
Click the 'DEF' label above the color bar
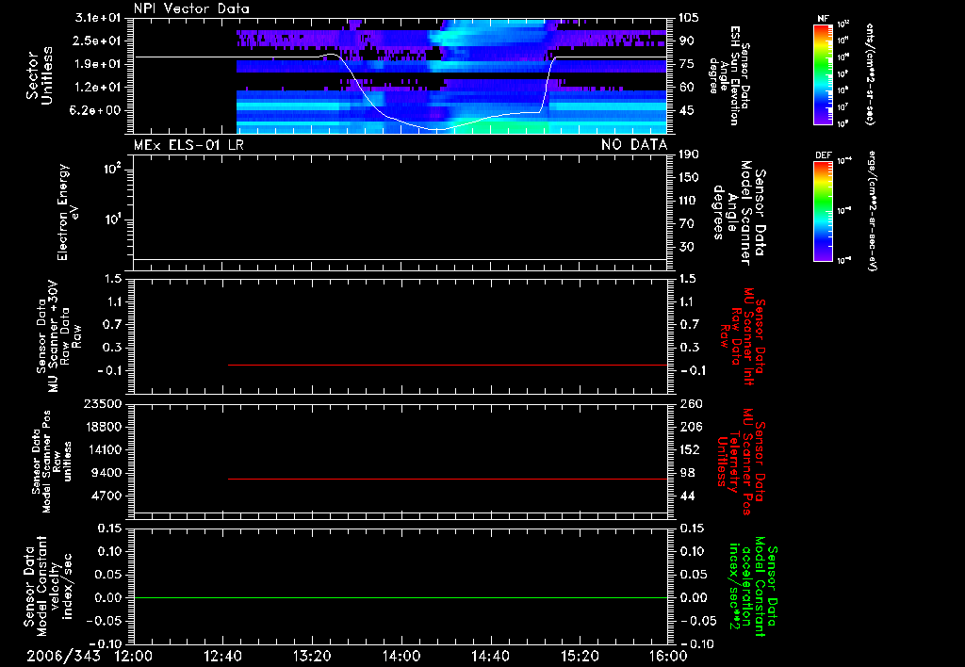tap(823, 155)
